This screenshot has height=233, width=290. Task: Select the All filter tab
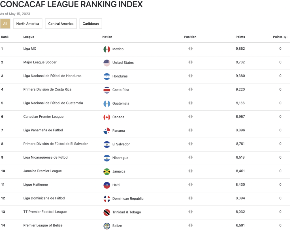pos(5,24)
